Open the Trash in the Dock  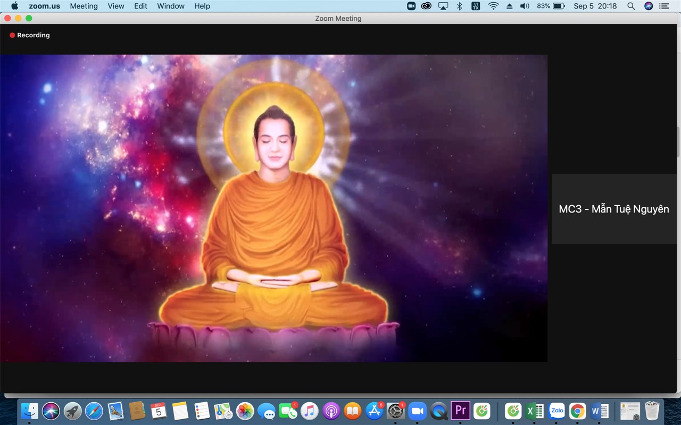click(652, 411)
